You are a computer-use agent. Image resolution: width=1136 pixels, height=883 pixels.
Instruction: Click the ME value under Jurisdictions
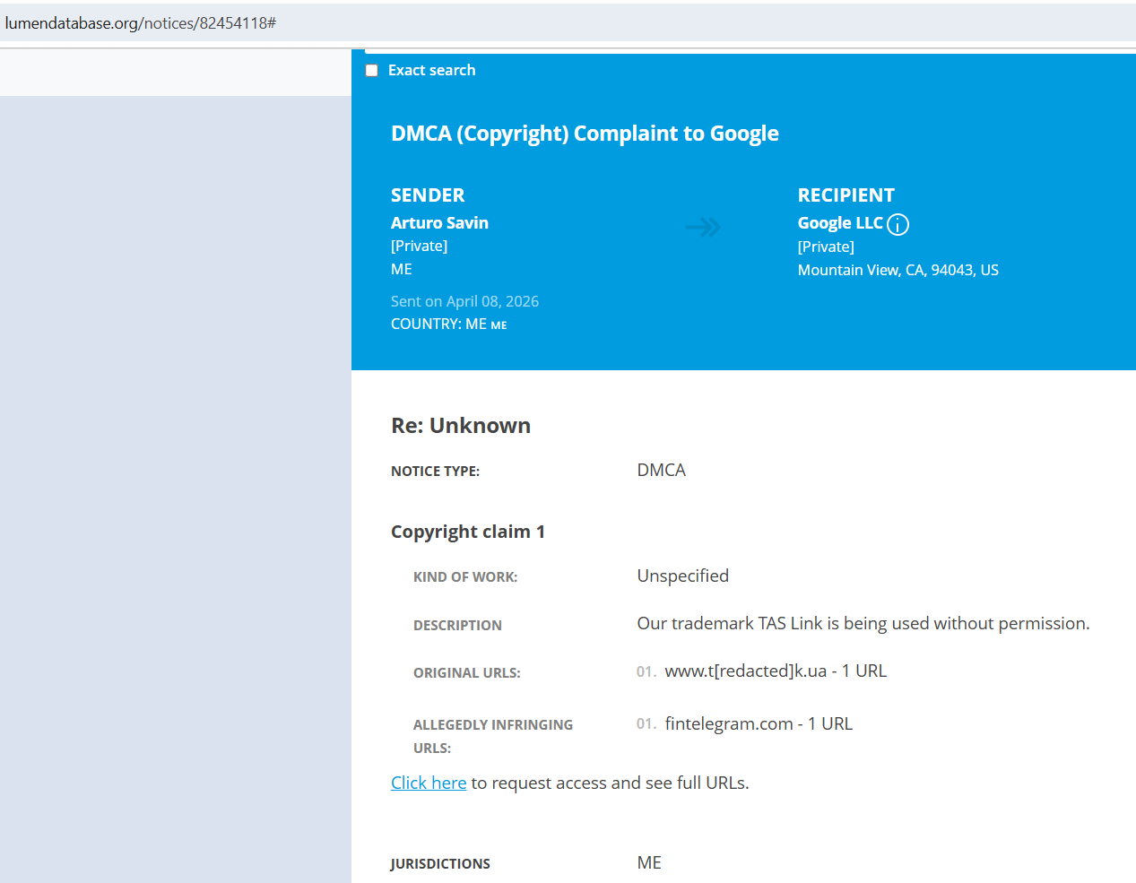[649, 862]
